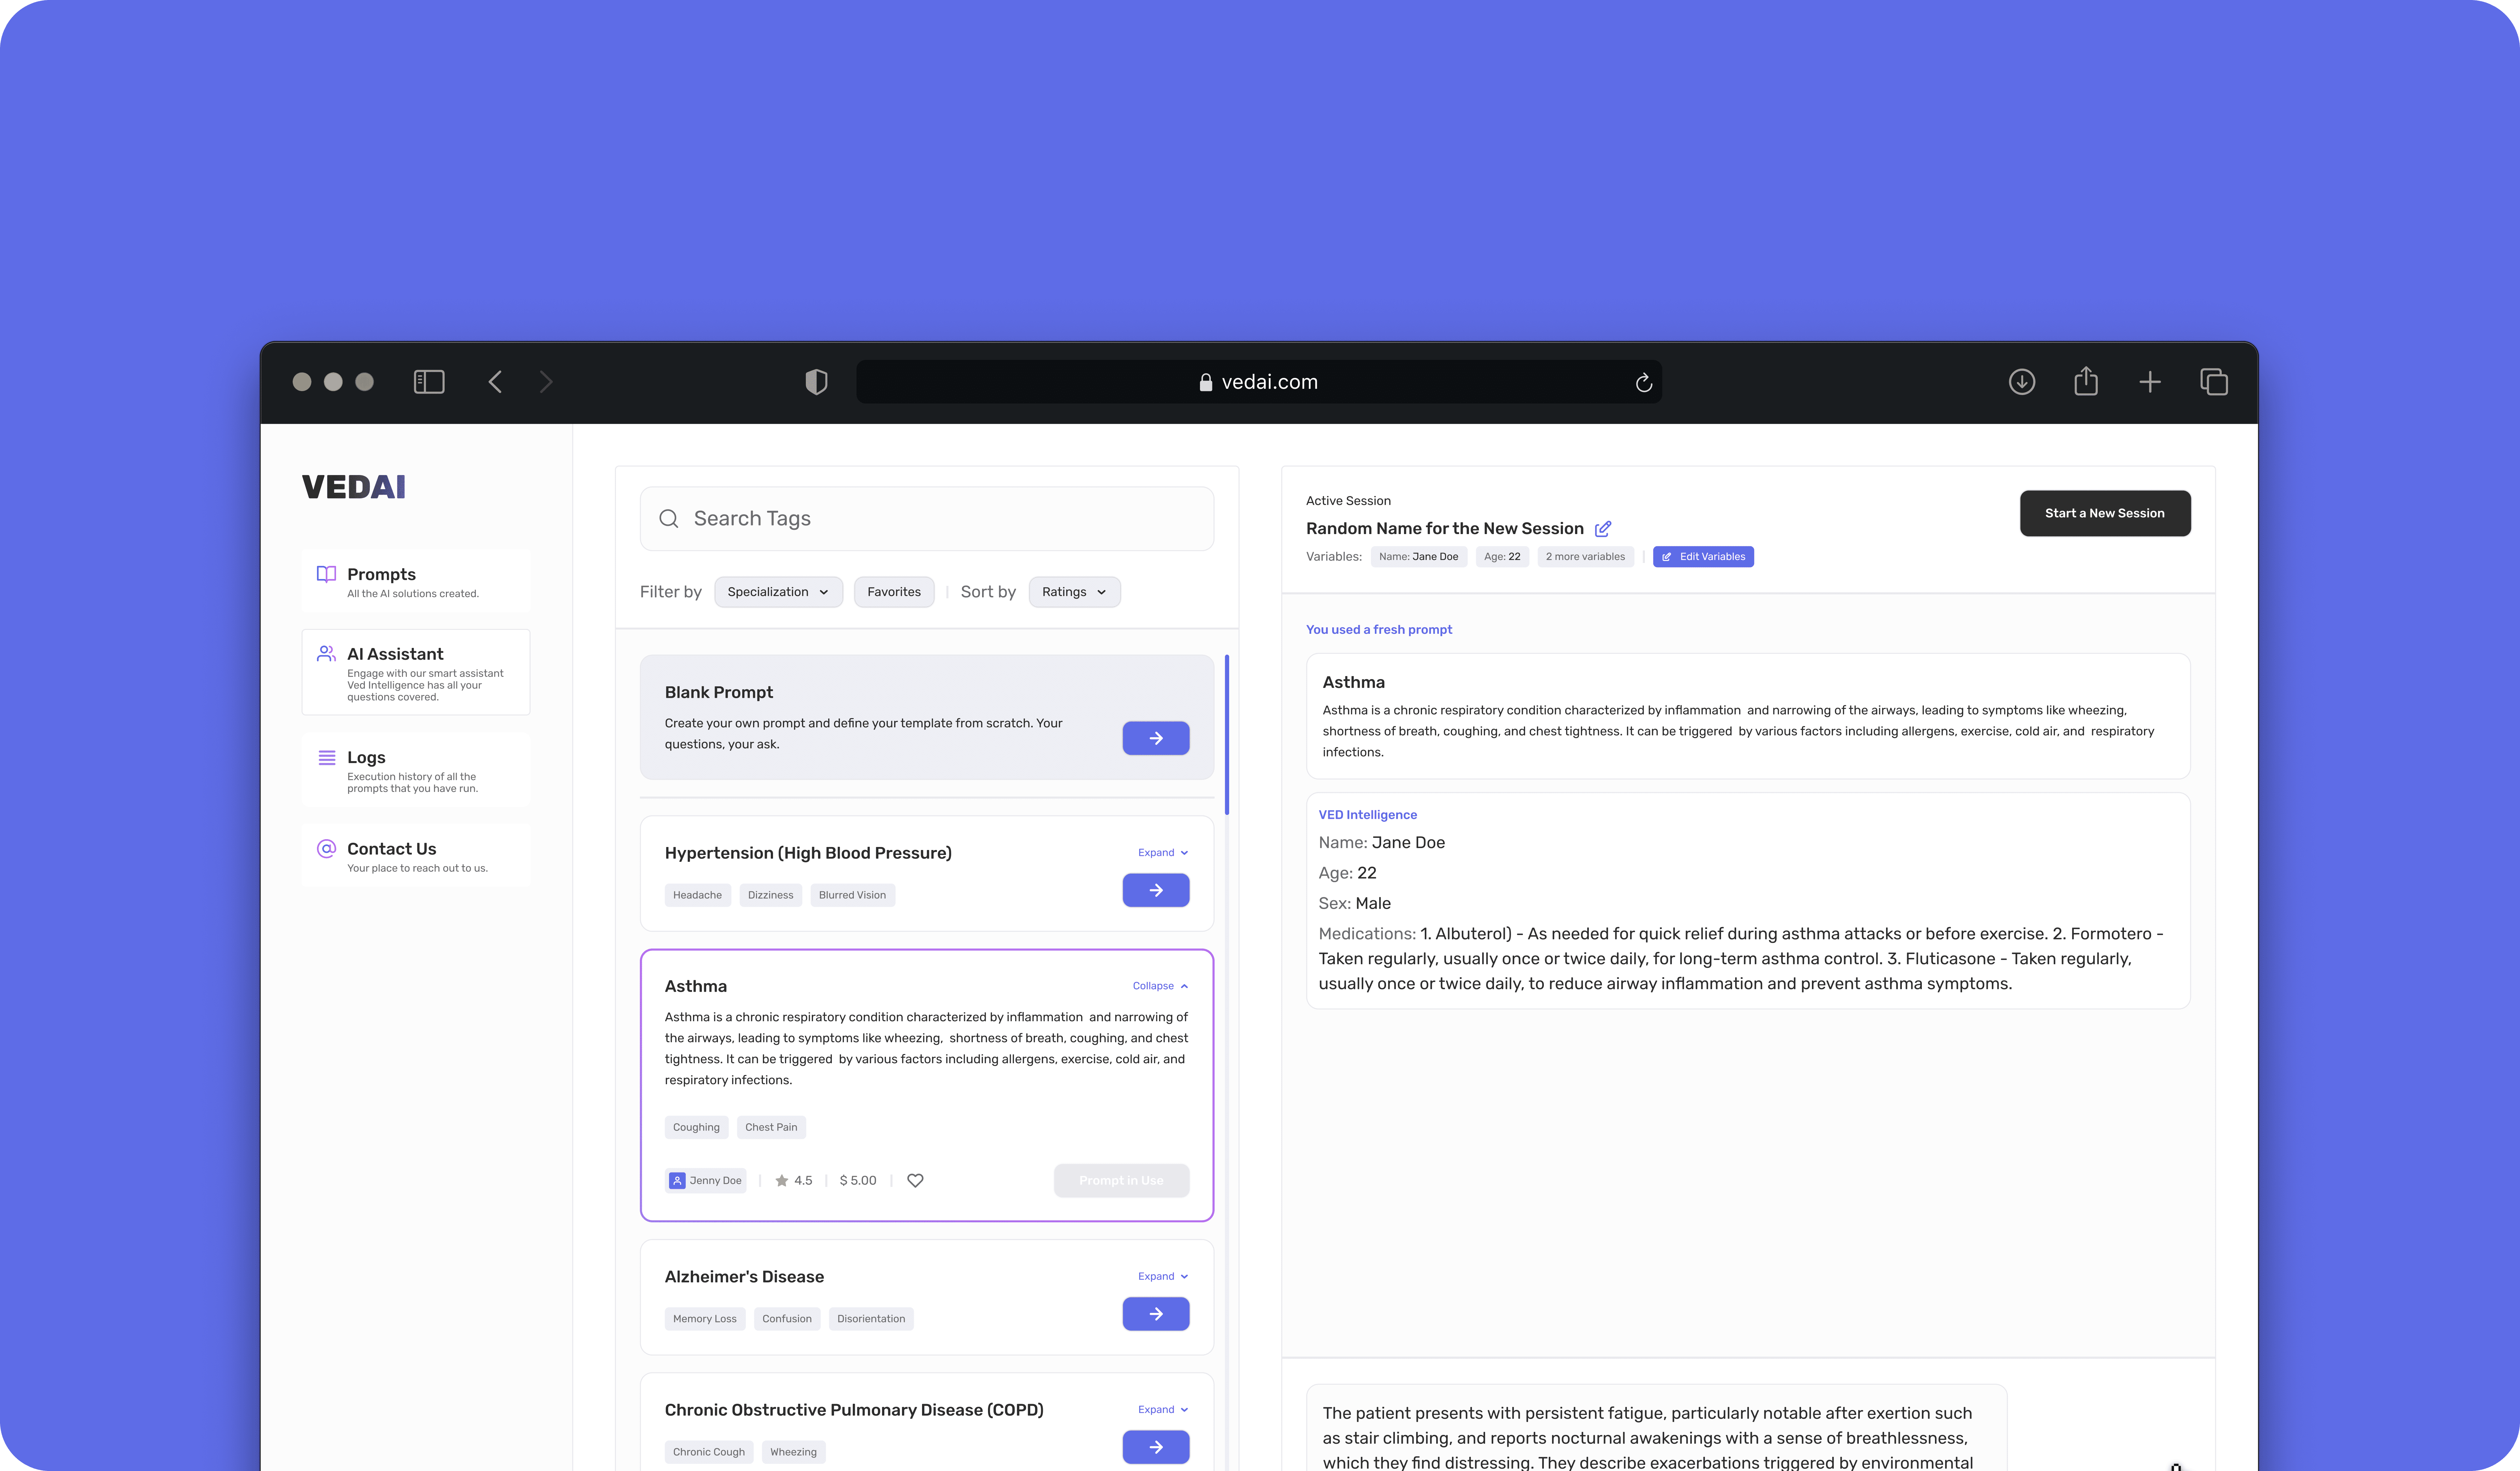Open the tab overview icon
Screen dimensions: 2520x1471
(2214, 382)
